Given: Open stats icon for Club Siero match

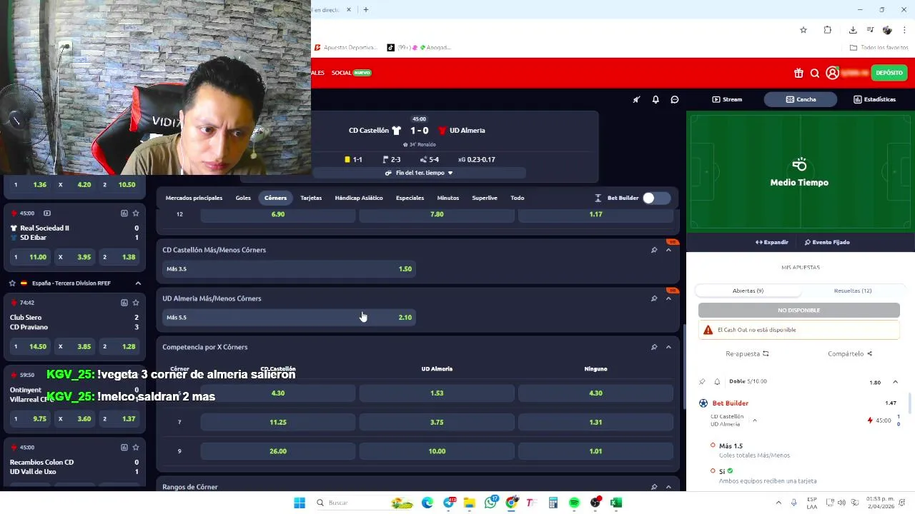Looking at the screenshot, I should click(124, 302).
